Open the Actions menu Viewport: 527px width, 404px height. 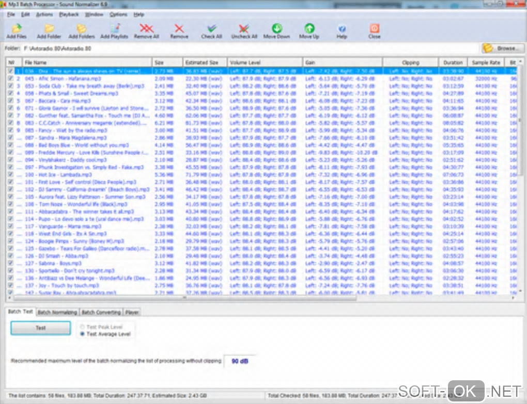(44, 14)
